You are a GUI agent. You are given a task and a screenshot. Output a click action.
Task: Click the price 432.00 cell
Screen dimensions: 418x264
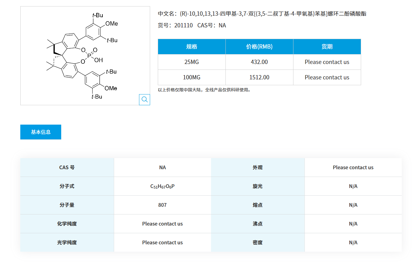[x=259, y=62]
